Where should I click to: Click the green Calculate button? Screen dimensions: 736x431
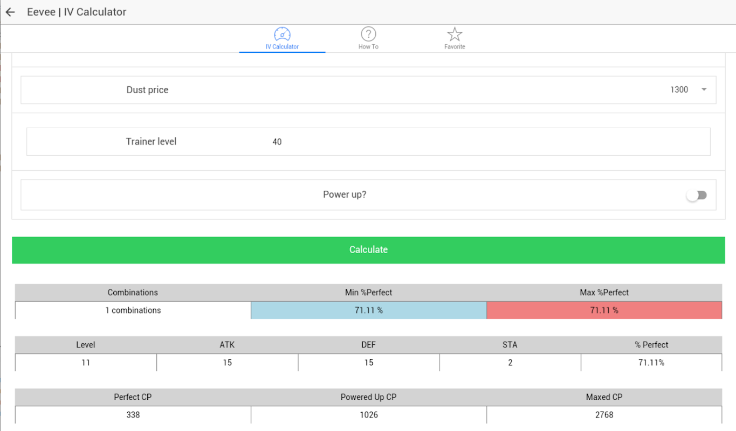368,250
